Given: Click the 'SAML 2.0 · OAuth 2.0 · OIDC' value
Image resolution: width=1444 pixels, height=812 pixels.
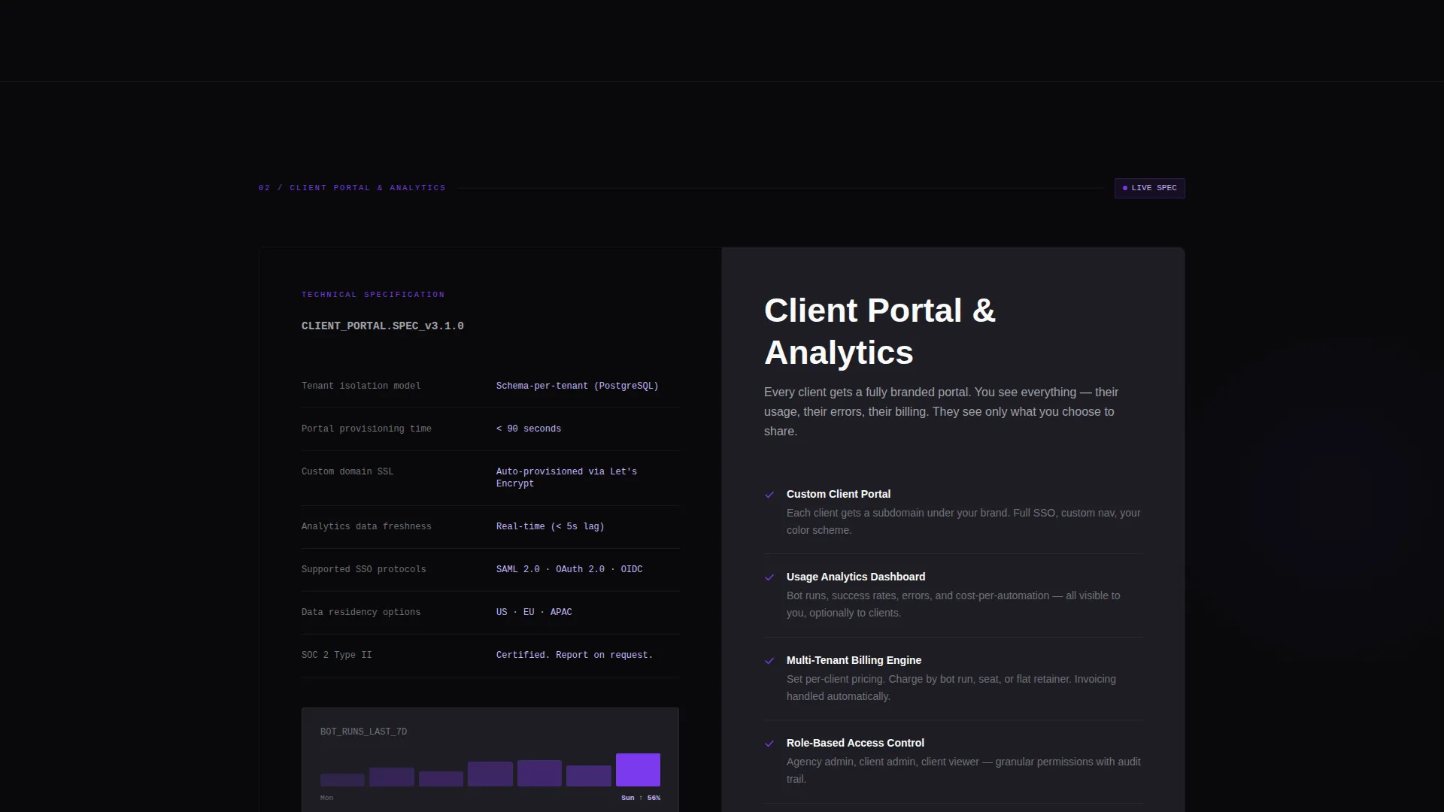Looking at the screenshot, I should (x=569, y=569).
